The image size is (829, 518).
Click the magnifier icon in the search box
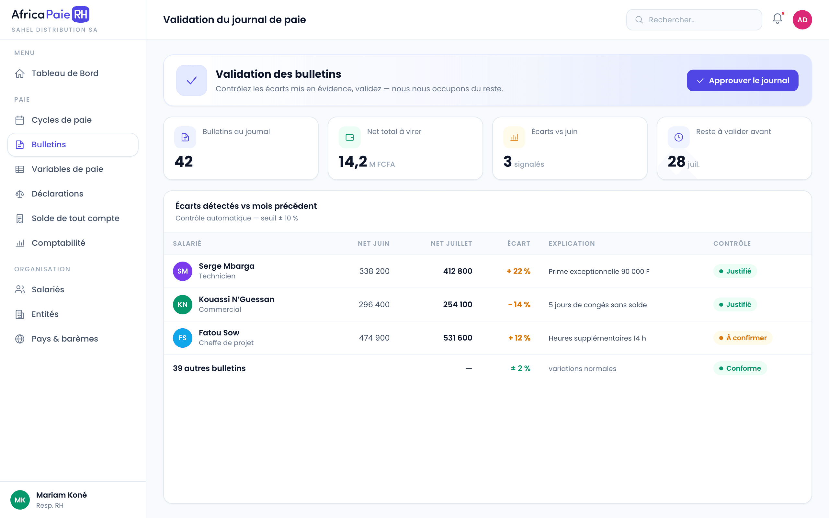639,20
